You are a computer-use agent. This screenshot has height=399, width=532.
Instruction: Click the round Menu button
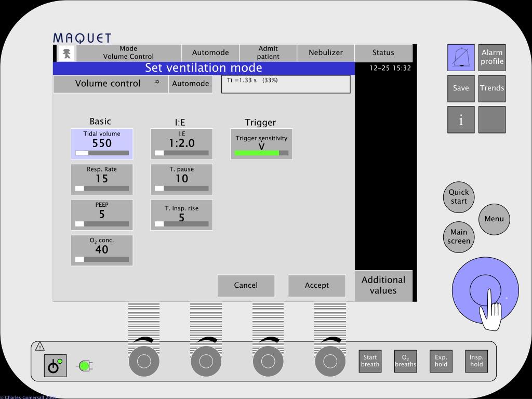click(x=495, y=219)
